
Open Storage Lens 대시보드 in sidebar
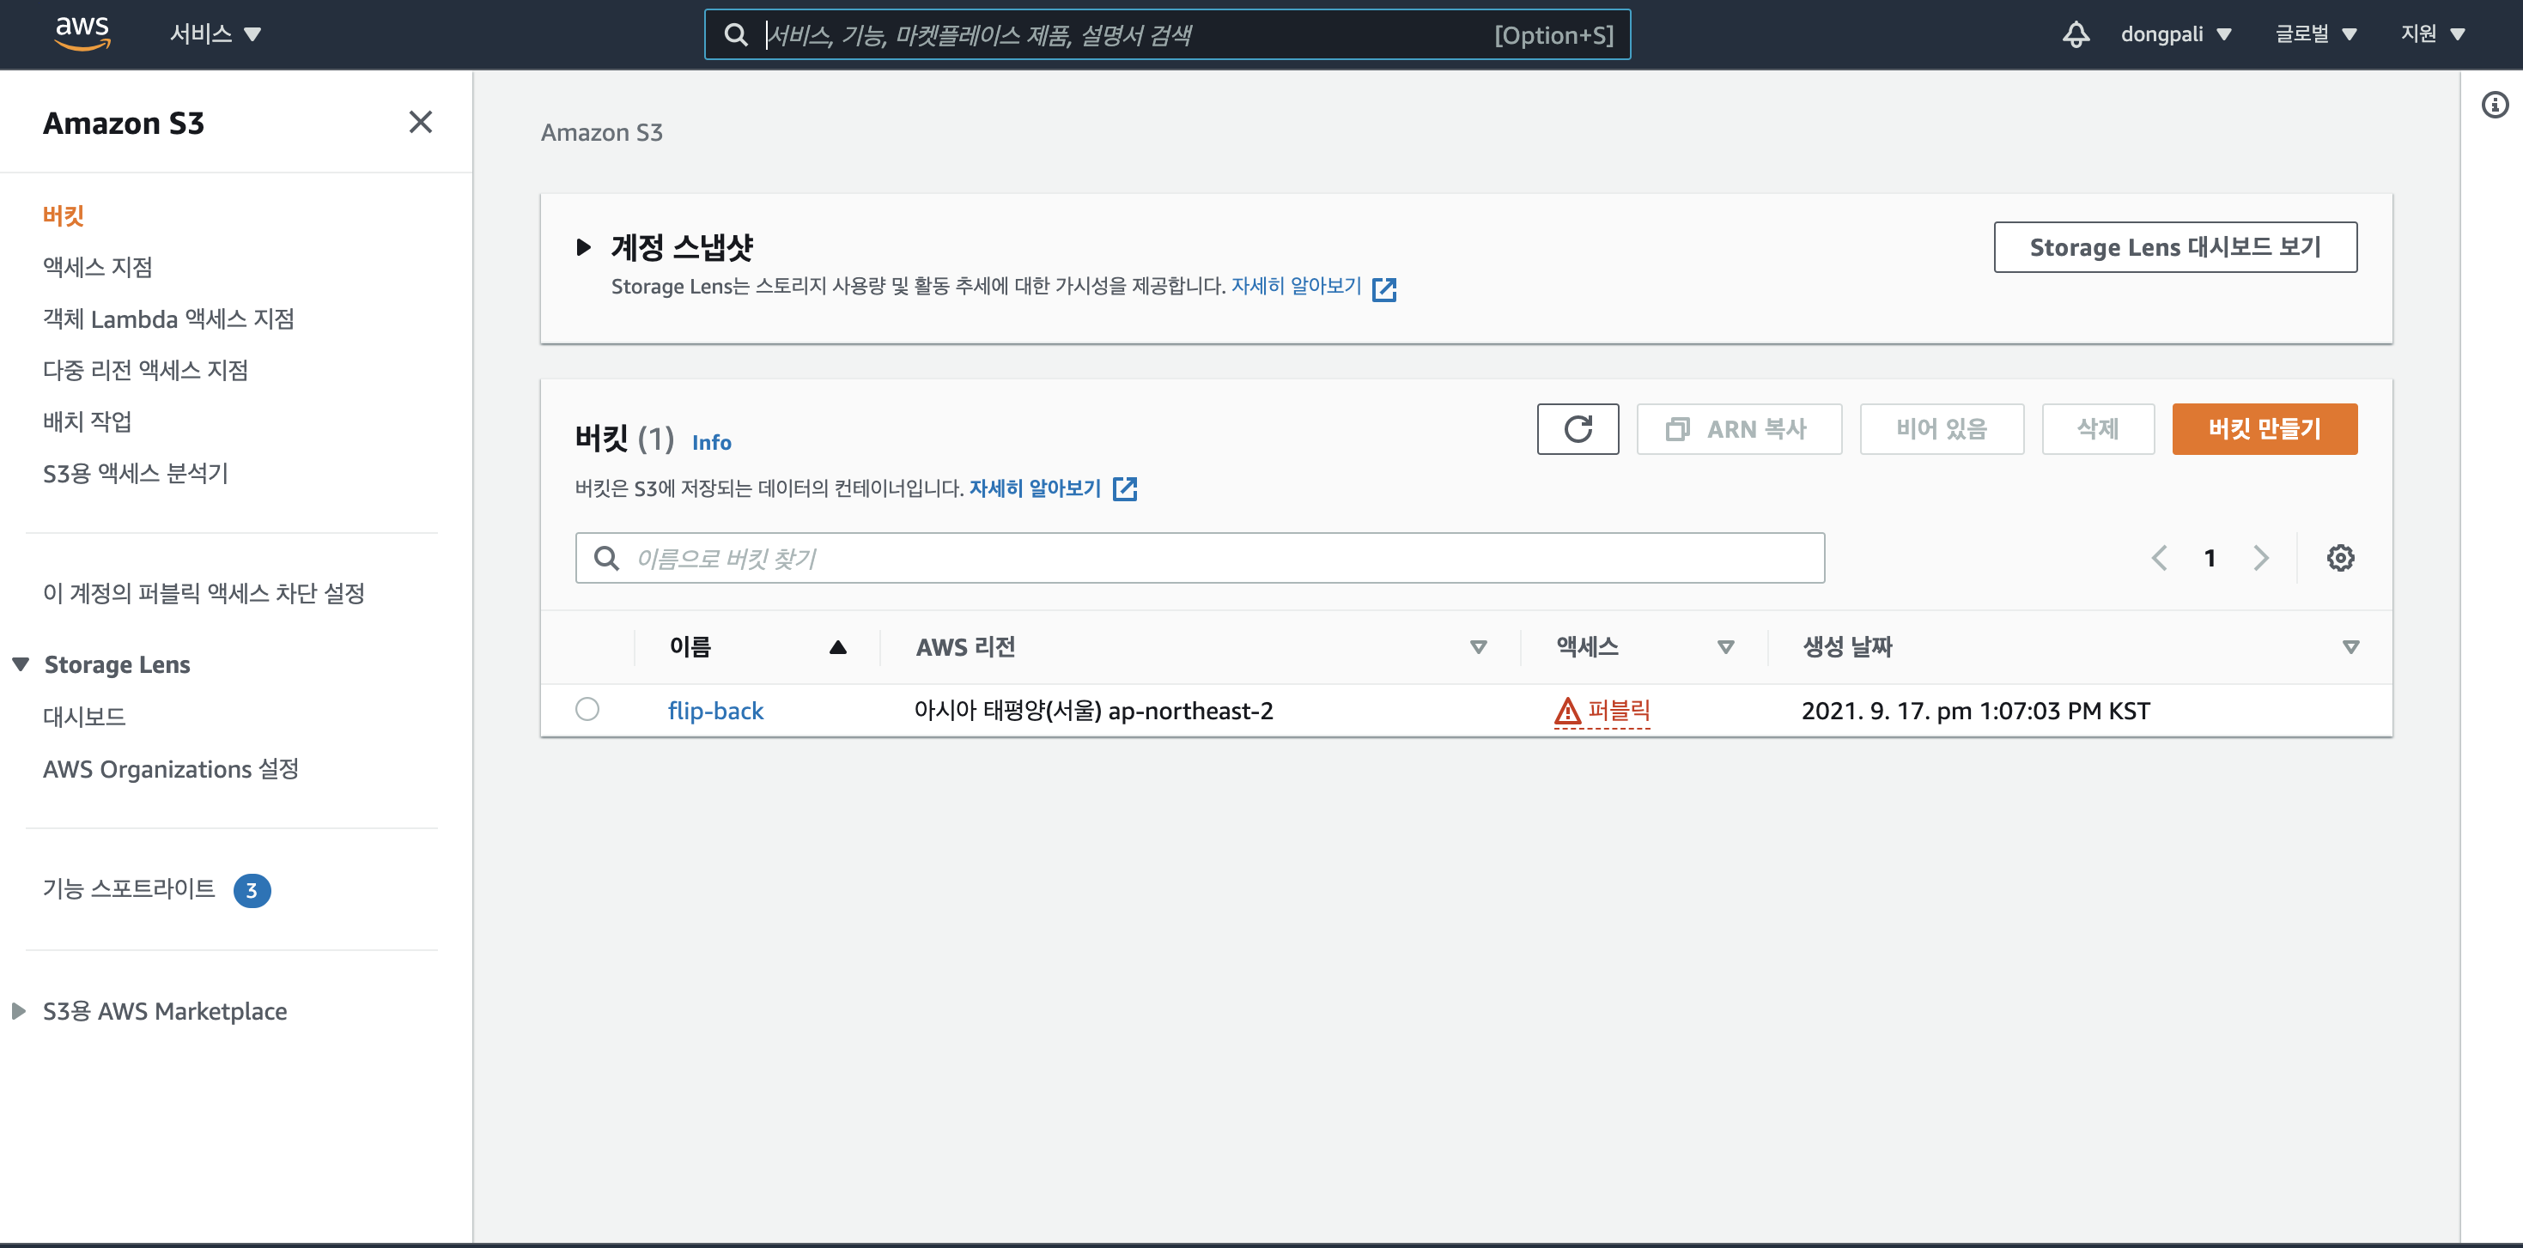click(84, 717)
